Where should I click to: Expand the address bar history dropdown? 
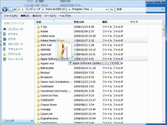point(107,9)
